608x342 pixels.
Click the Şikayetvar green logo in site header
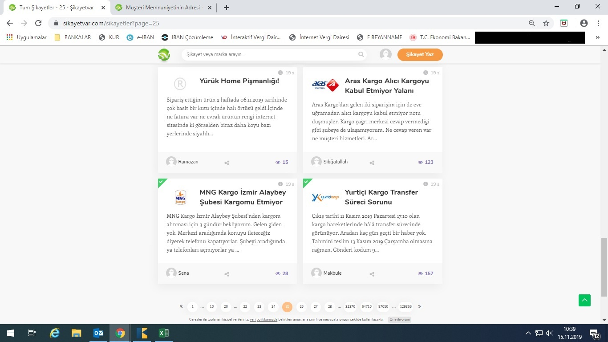tap(164, 55)
